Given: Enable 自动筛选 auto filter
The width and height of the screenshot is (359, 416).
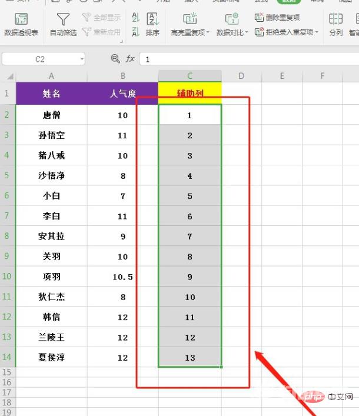Looking at the screenshot, I should (x=63, y=25).
